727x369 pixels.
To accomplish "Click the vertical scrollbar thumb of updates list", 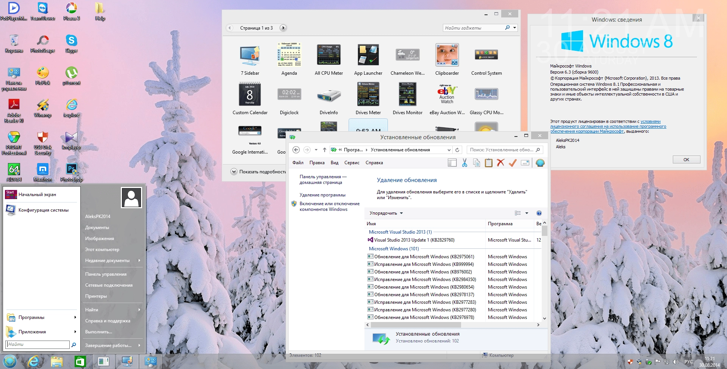I will (x=544, y=231).
